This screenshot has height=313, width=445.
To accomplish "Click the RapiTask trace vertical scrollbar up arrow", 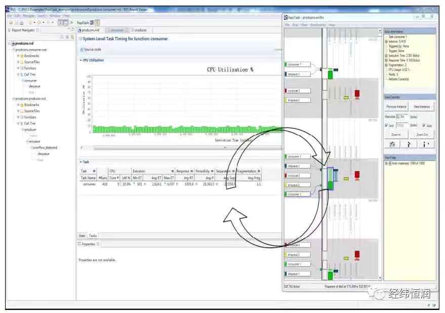I will click(x=380, y=30).
